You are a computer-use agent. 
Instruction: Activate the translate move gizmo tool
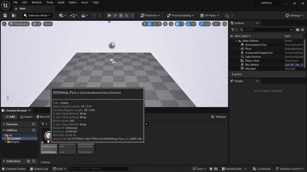tap(149, 24)
